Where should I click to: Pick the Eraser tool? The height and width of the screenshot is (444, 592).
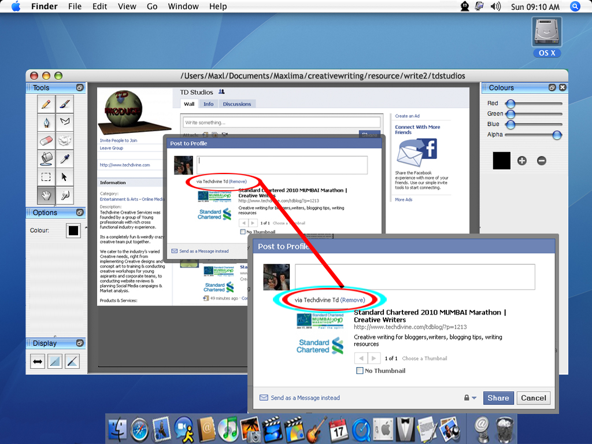point(46,140)
